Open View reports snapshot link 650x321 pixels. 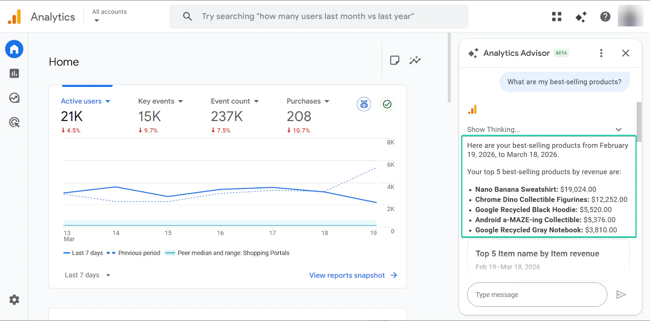[x=353, y=275]
